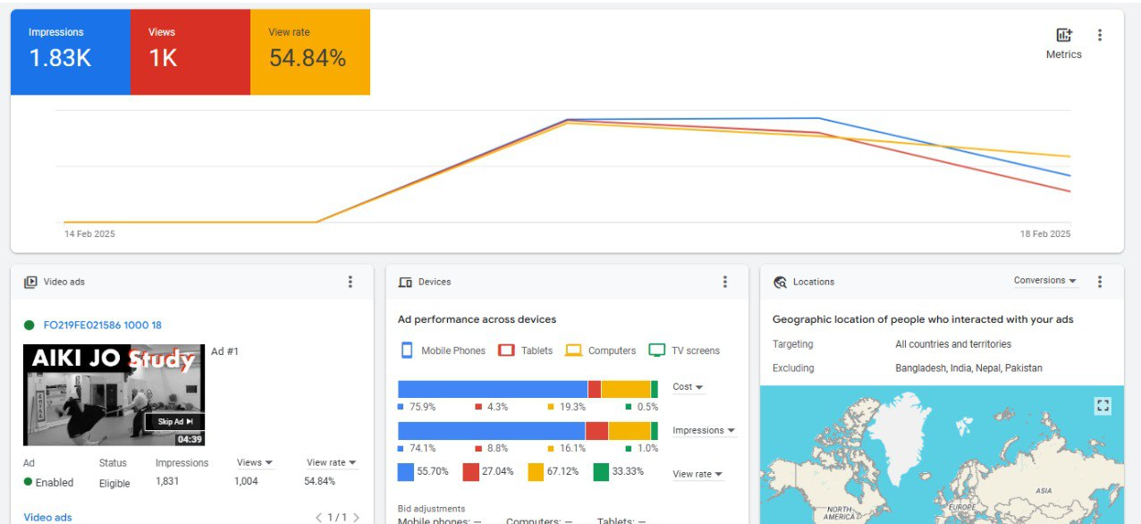The image size is (1141, 524).
Task: Select the Impressions metric tile
Action: pyautogui.click(x=70, y=52)
